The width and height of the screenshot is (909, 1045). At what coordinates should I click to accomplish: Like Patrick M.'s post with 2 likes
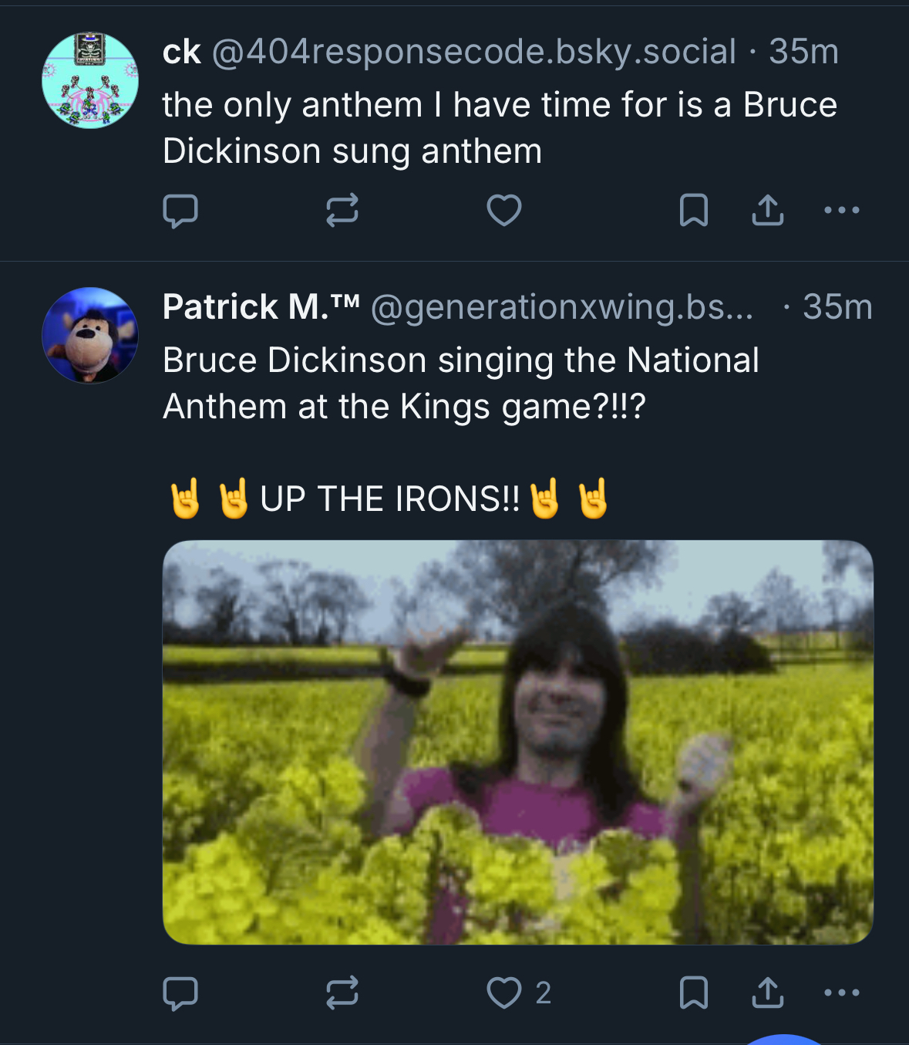(x=506, y=993)
